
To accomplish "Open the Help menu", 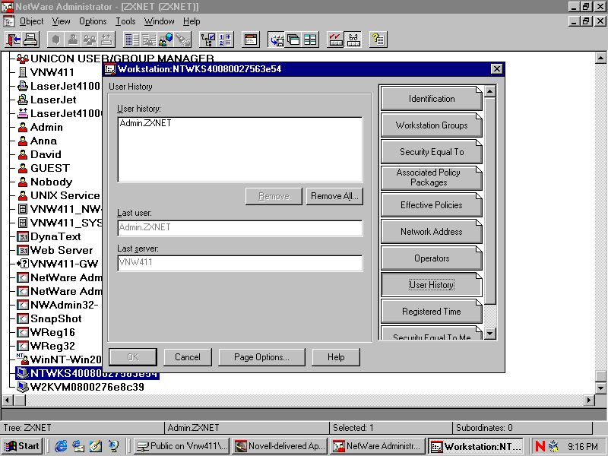I will (192, 21).
